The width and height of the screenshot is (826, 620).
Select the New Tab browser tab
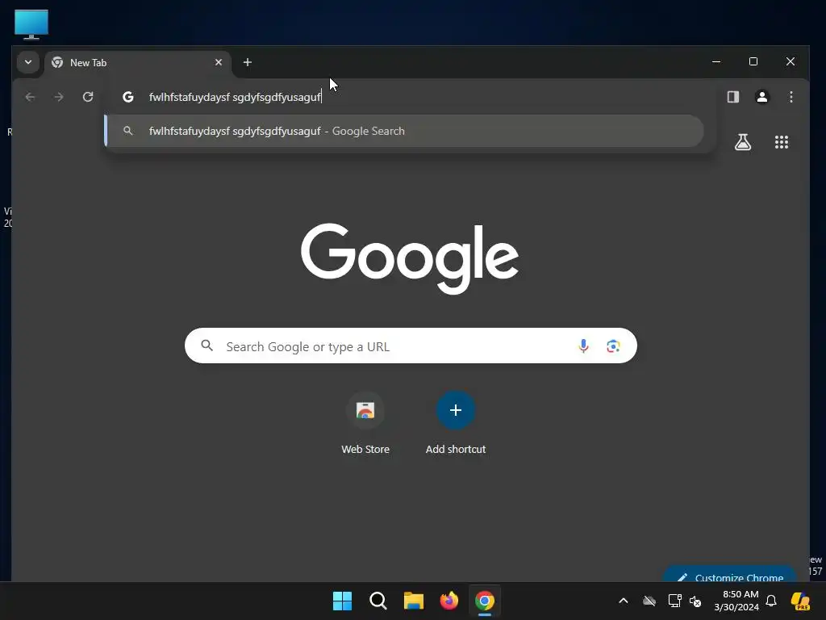click(x=137, y=63)
